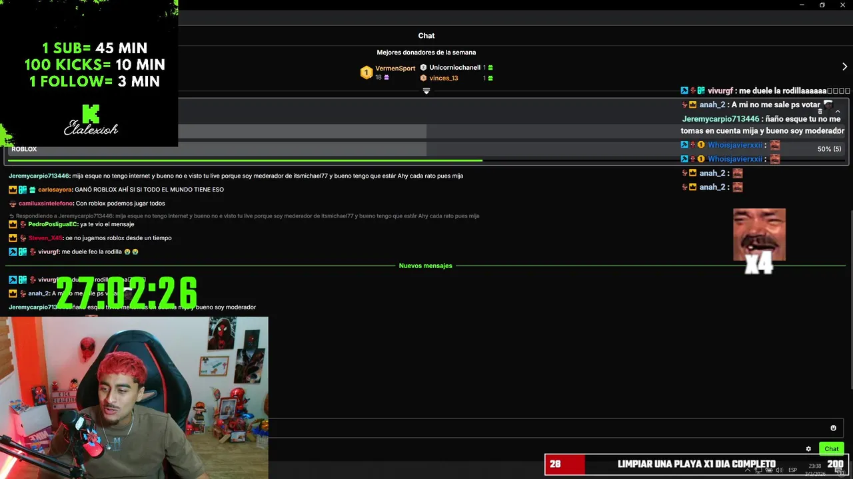Click the username Steven_X45
Image resolution: width=853 pixels, height=479 pixels.
coord(45,238)
